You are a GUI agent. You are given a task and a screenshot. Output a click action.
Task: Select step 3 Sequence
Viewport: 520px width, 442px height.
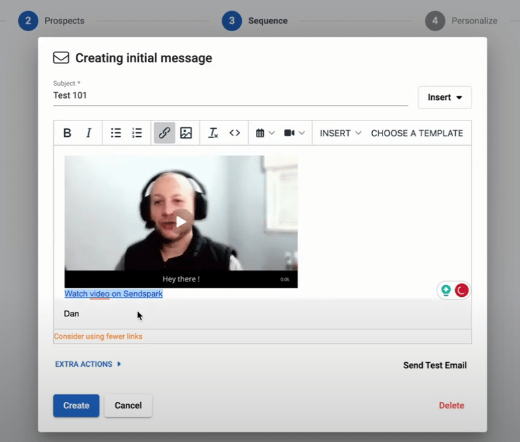tap(255, 21)
